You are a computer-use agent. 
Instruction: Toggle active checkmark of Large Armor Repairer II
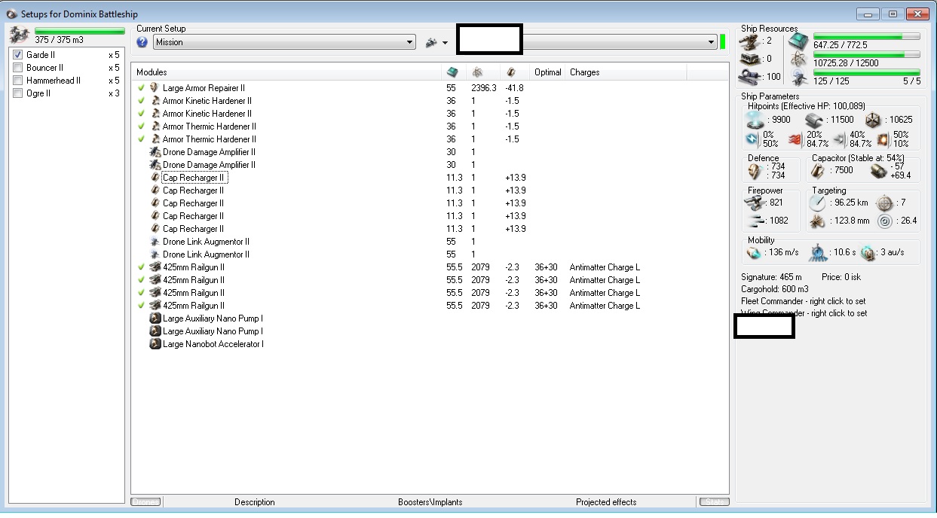141,88
